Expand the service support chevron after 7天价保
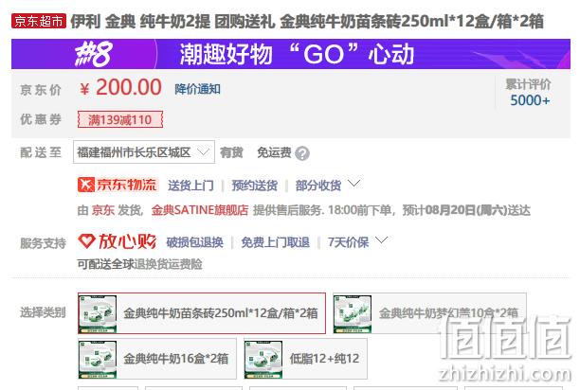Screen dimensions: 580x390 pos(381,240)
